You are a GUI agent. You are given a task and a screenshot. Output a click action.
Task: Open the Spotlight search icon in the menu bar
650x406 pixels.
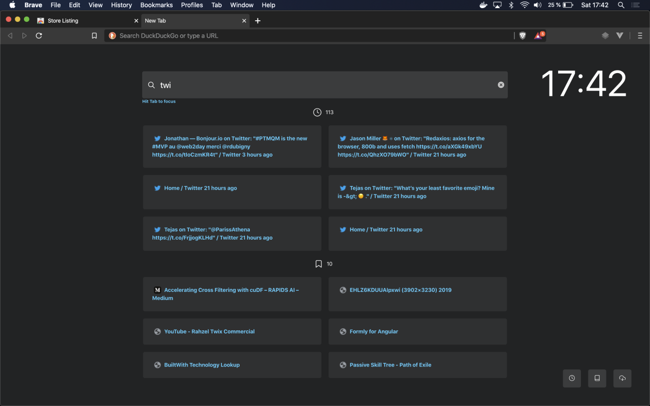click(621, 5)
